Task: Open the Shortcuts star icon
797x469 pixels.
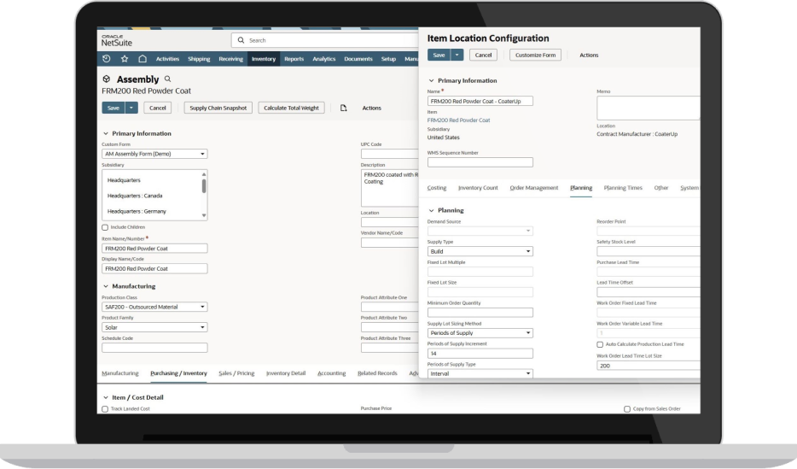Action: [125, 59]
